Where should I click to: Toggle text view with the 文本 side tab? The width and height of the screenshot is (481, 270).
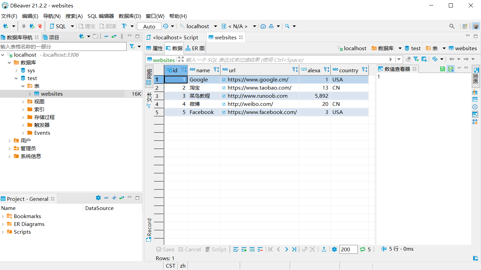[x=149, y=100]
